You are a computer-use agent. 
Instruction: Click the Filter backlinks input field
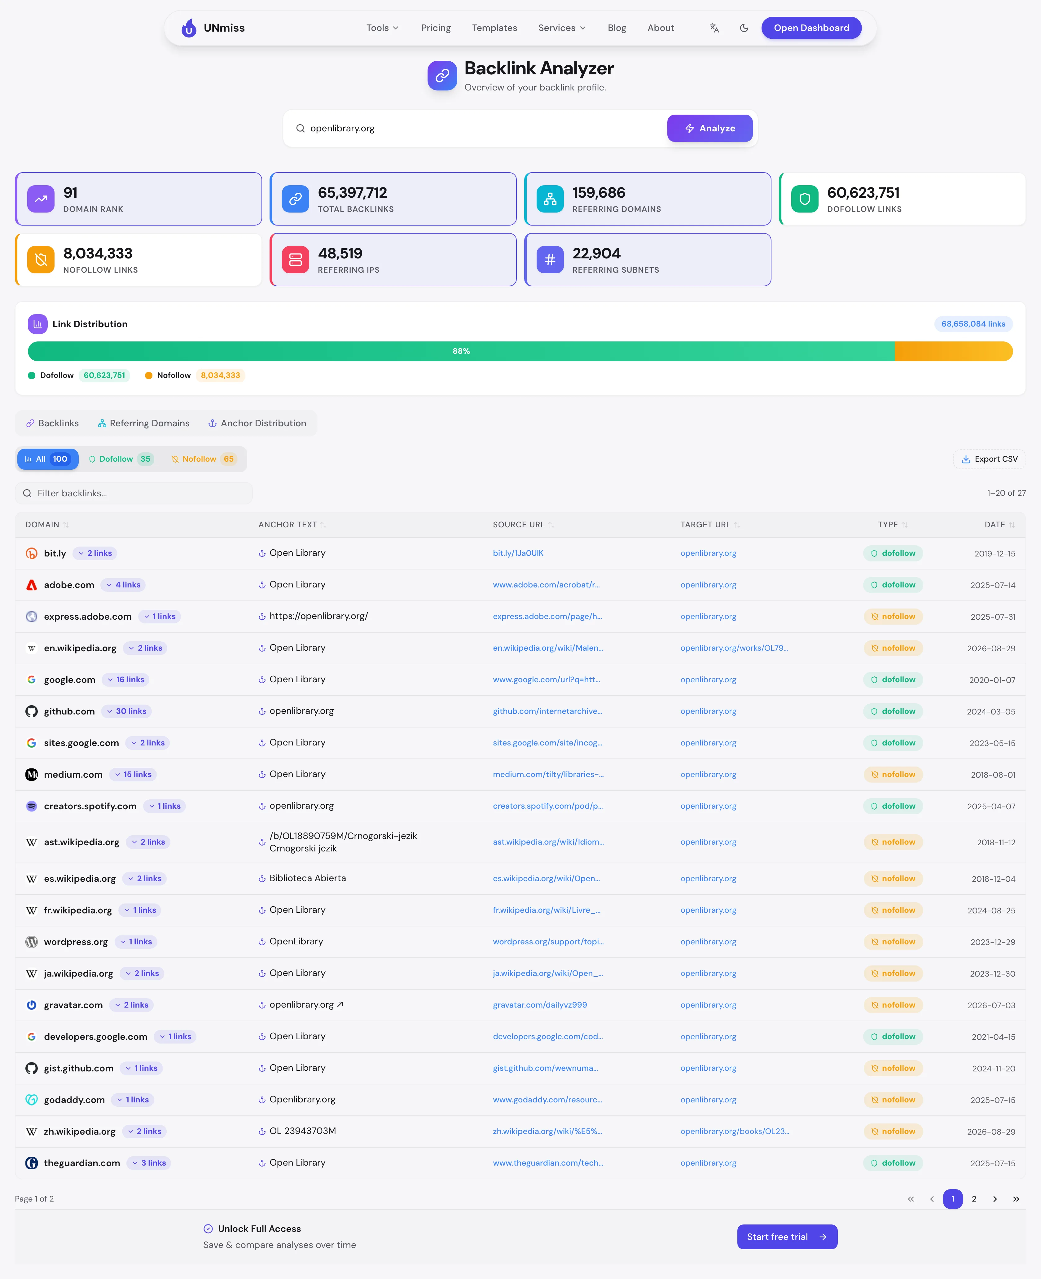(134, 494)
